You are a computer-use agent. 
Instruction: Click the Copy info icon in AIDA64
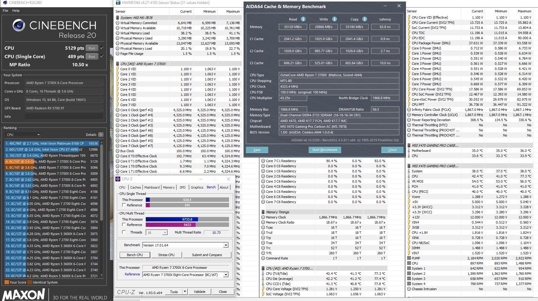[x=364, y=19]
